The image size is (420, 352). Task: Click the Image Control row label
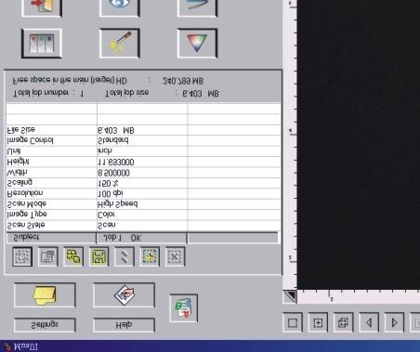[x=30, y=140]
